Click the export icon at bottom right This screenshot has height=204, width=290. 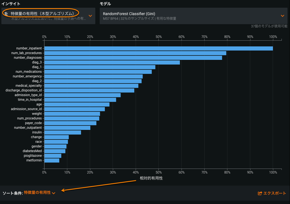tap(260, 193)
